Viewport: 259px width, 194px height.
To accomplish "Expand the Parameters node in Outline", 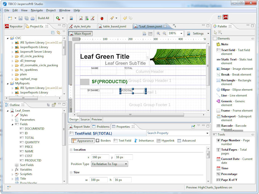I will [12, 120].
